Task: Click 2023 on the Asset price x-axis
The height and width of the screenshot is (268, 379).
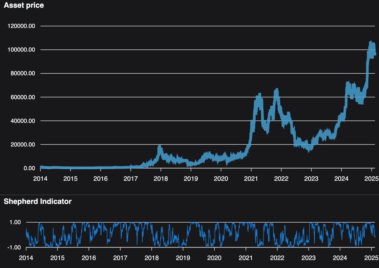Action: (x=311, y=179)
